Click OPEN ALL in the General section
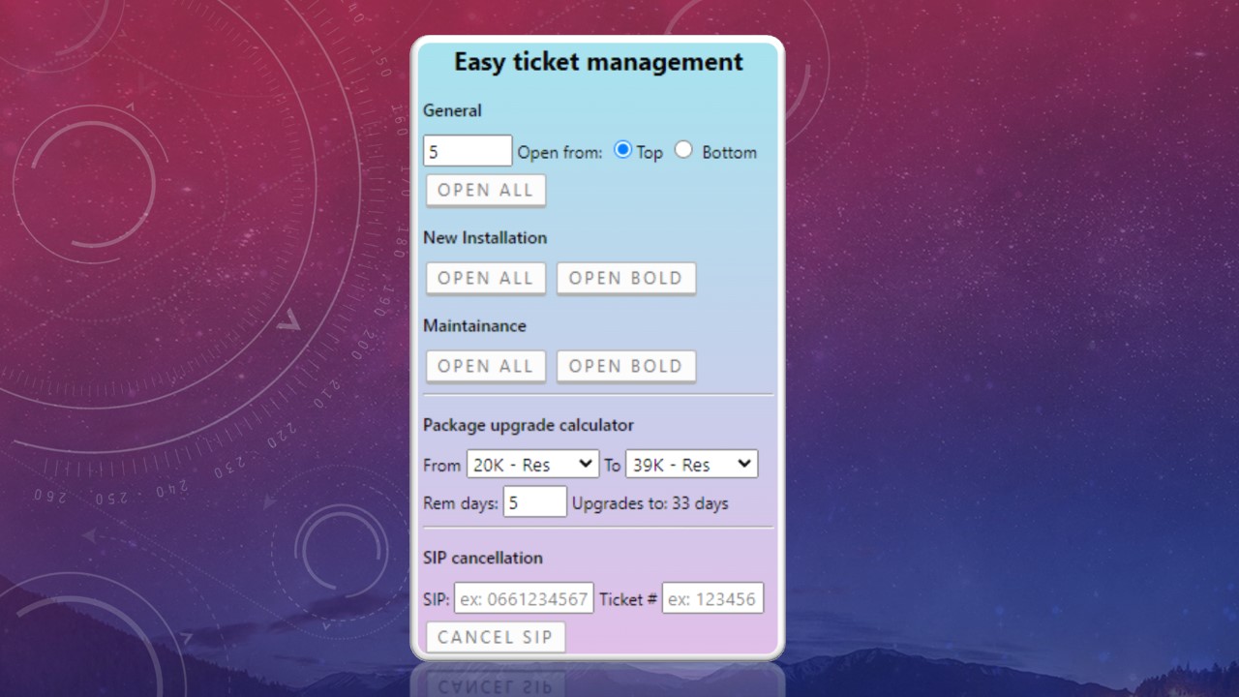Viewport: 1239px width, 697px height. coord(485,190)
